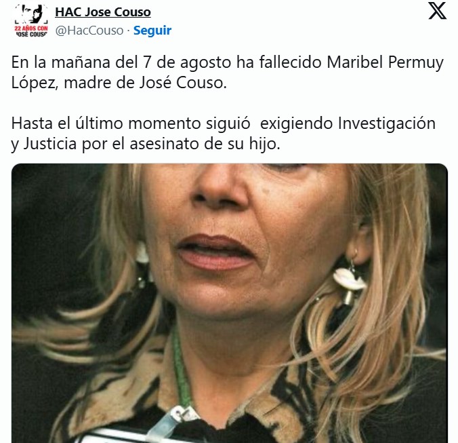The height and width of the screenshot is (443, 458).
Task: Open the embedded photo of the woman
Action: pyautogui.click(x=229, y=303)
